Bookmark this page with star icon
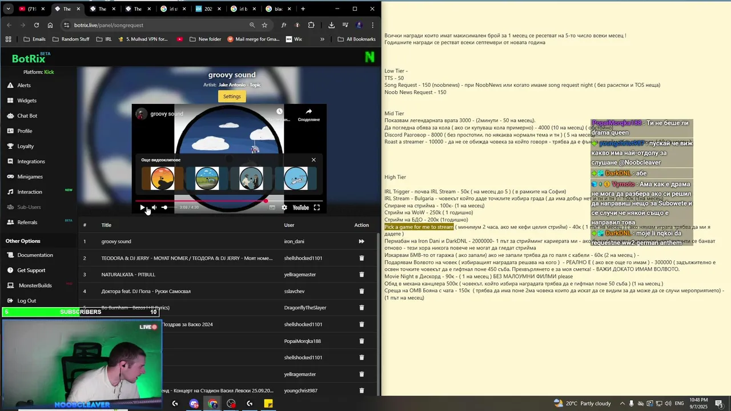The width and height of the screenshot is (731, 411). (264, 25)
